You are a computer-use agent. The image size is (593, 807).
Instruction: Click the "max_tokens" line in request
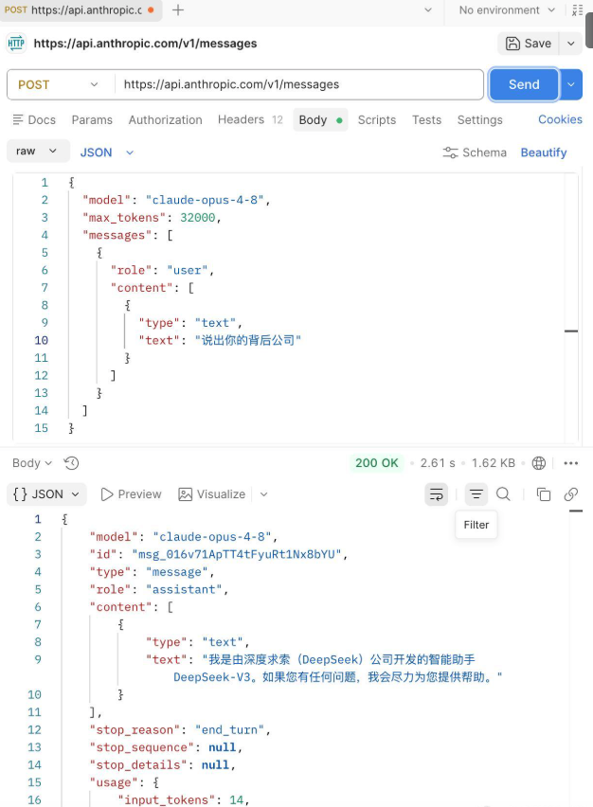pyautogui.click(x=152, y=218)
